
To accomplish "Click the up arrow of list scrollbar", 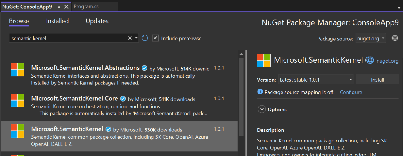I will click(241, 54).
